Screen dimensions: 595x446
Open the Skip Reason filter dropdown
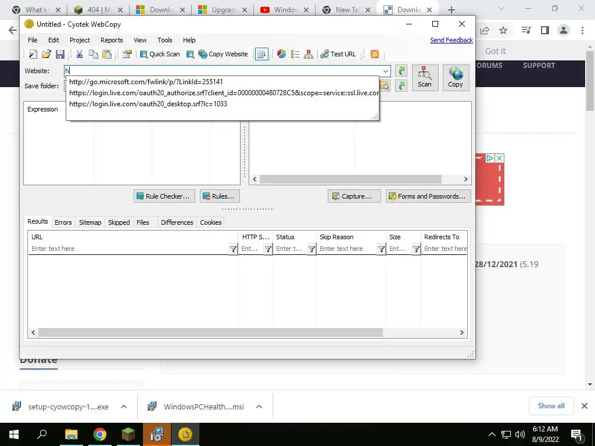pyautogui.click(x=381, y=249)
